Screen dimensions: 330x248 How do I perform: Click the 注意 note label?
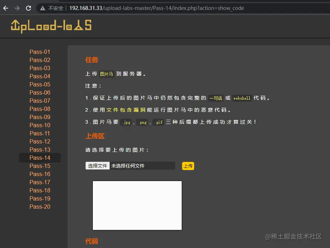point(93,86)
